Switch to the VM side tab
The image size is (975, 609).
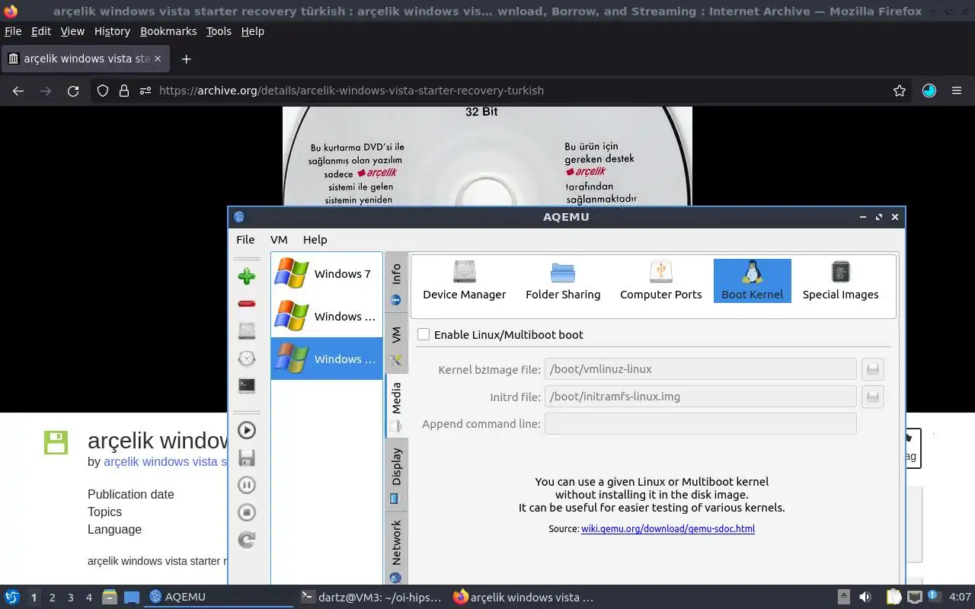(x=396, y=343)
